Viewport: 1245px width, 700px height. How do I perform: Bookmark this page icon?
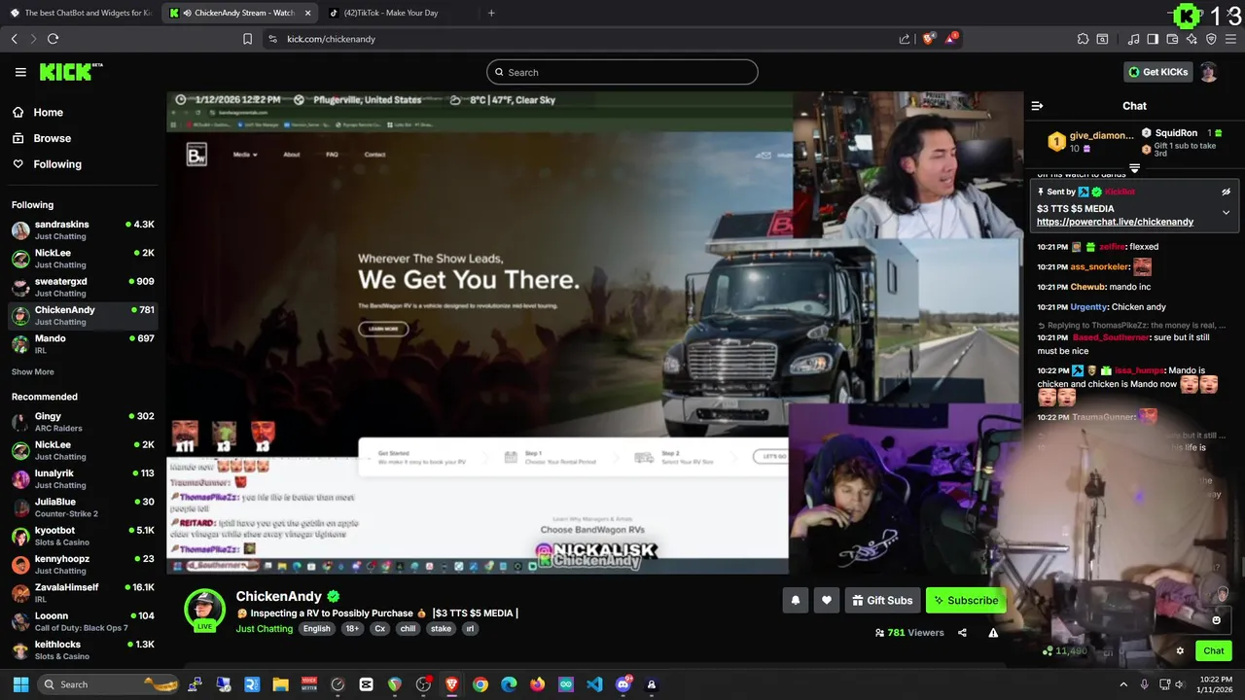tap(247, 39)
